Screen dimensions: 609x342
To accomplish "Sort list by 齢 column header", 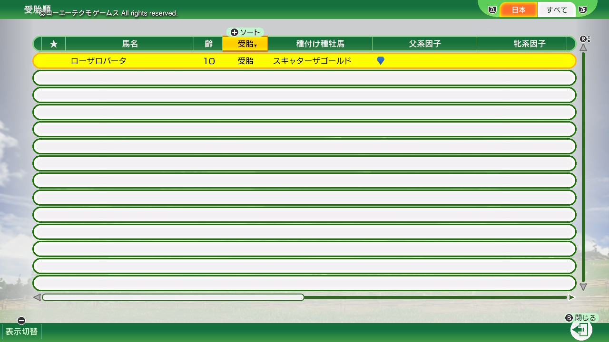I will tap(208, 44).
